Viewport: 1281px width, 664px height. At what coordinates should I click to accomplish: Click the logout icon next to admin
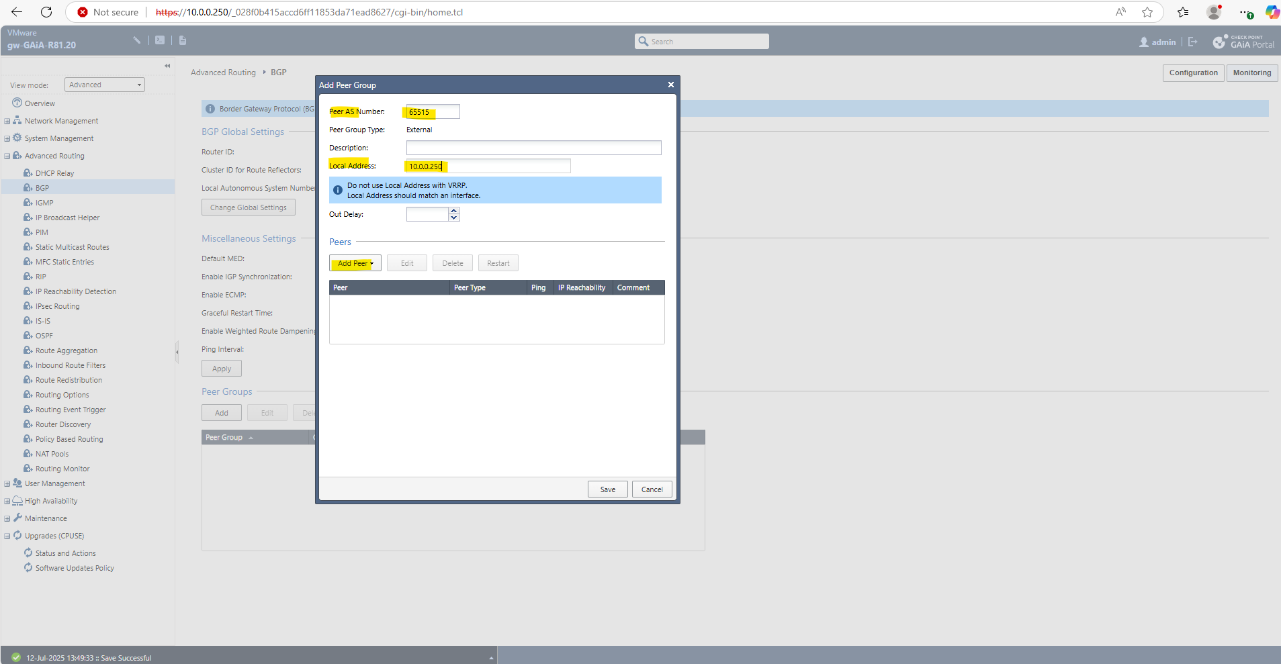[1193, 42]
